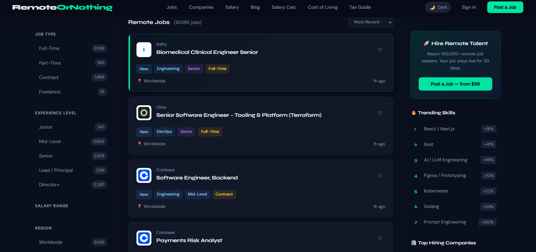Filter by Lead / Principal experience

point(71,170)
